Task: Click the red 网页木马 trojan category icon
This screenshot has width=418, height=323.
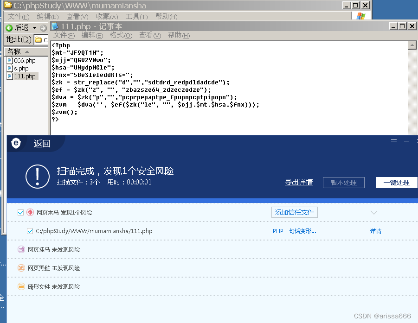Action: pos(30,212)
